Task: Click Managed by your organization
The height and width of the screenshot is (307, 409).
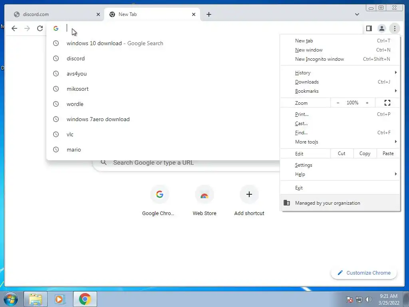Action: [340, 203]
